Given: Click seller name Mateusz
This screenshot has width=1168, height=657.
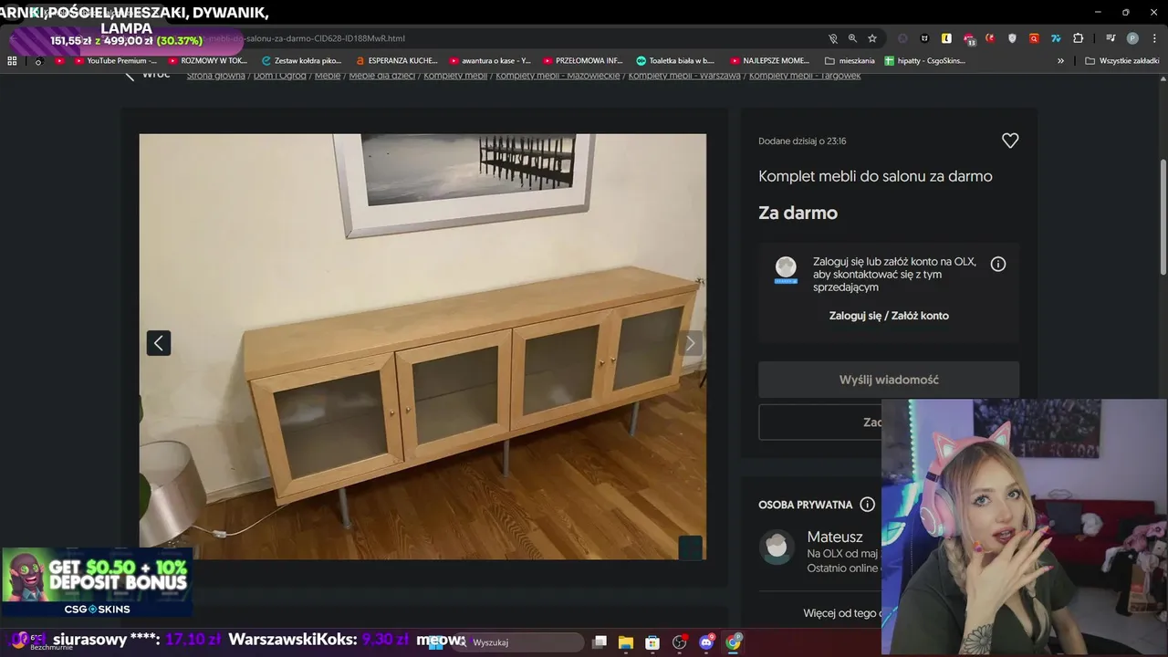Looking at the screenshot, I should pos(835,537).
